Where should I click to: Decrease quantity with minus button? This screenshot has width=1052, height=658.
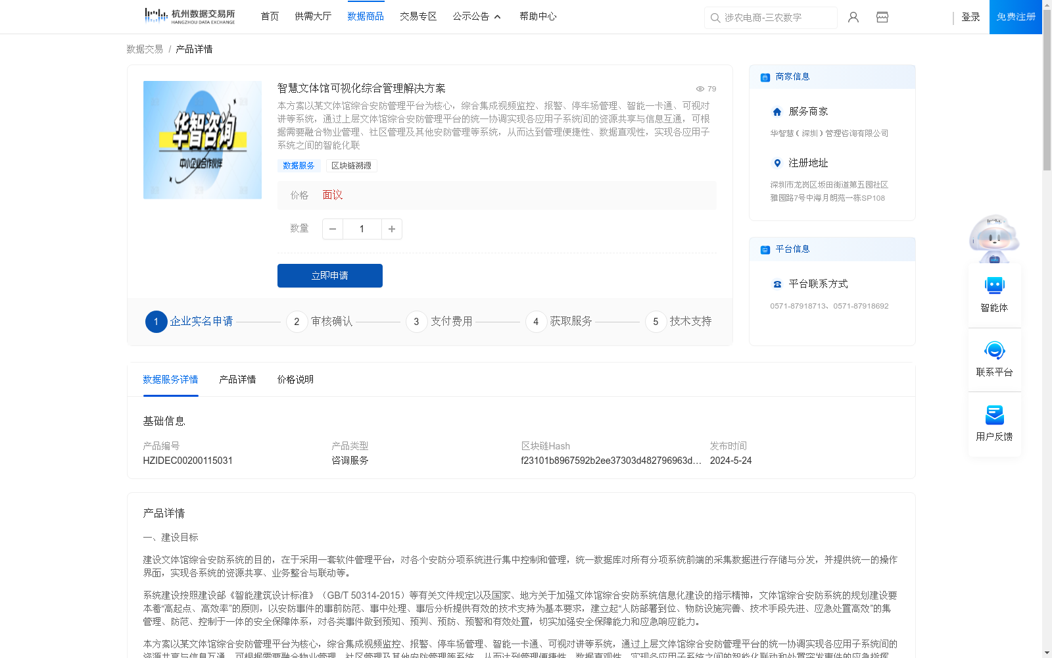coord(333,229)
